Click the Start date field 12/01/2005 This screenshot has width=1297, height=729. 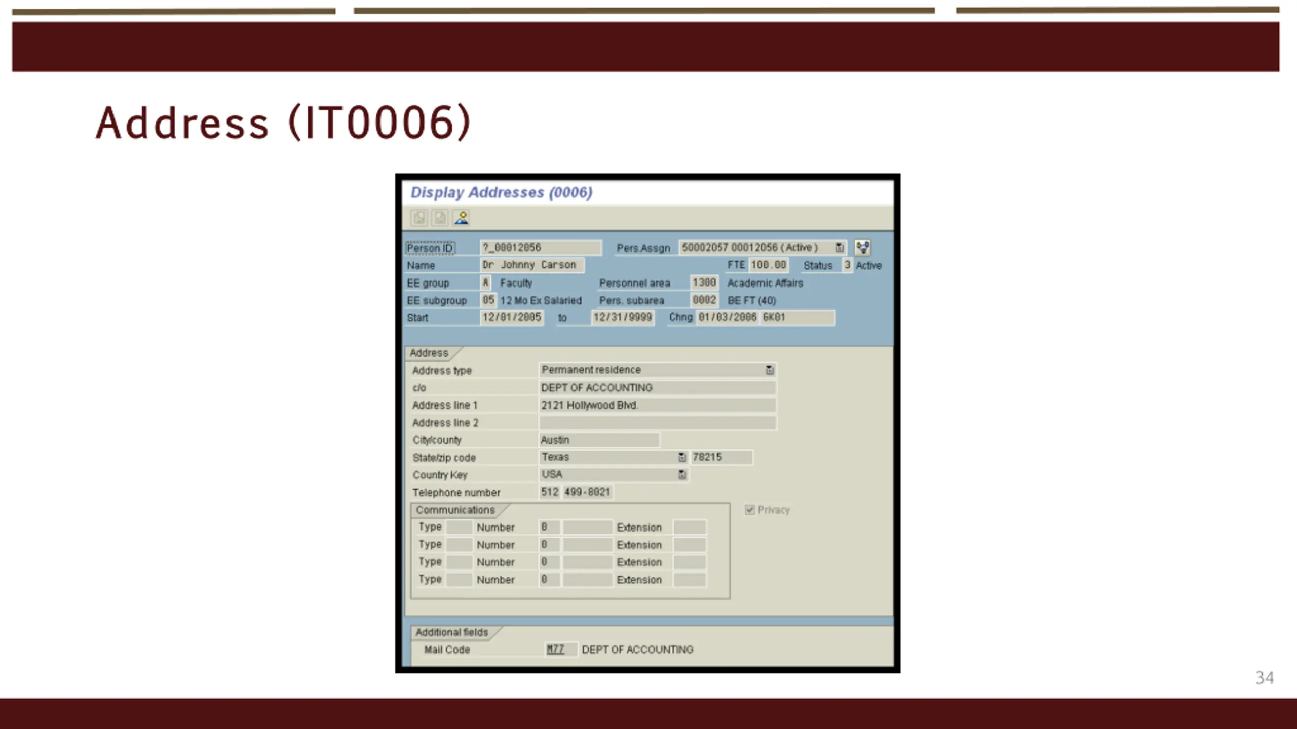[512, 317]
